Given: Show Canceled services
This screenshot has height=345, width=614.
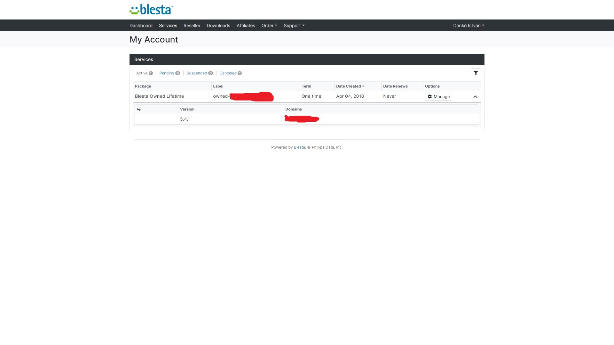Looking at the screenshot, I should pos(231,73).
